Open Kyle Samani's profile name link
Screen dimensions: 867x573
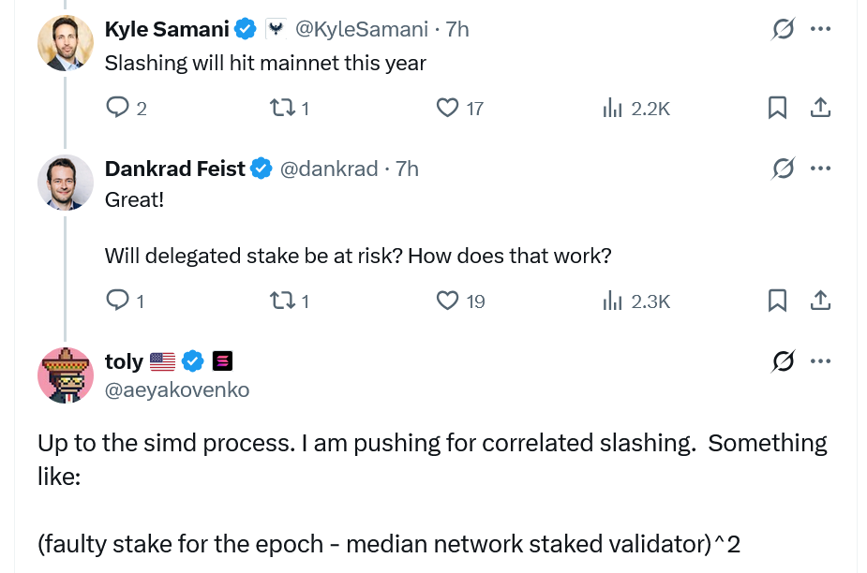pos(167,29)
